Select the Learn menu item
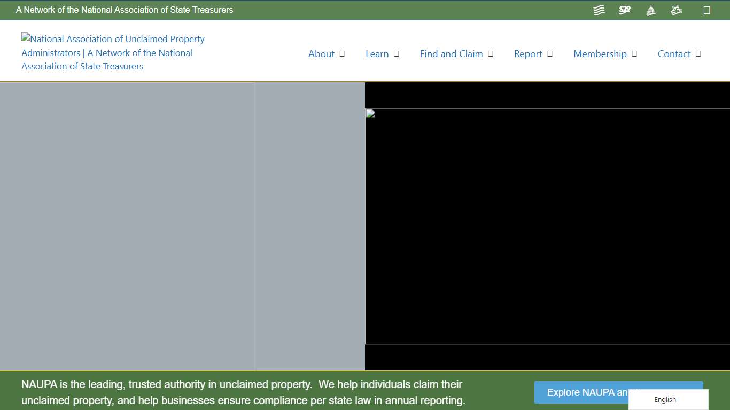Image resolution: width=730 pixels, height=410 pixels. (x=377, y=53)
